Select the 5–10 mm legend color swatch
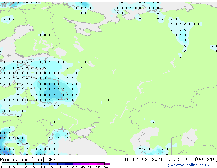Screen dimensions: 217x168 tap(37, 164)
